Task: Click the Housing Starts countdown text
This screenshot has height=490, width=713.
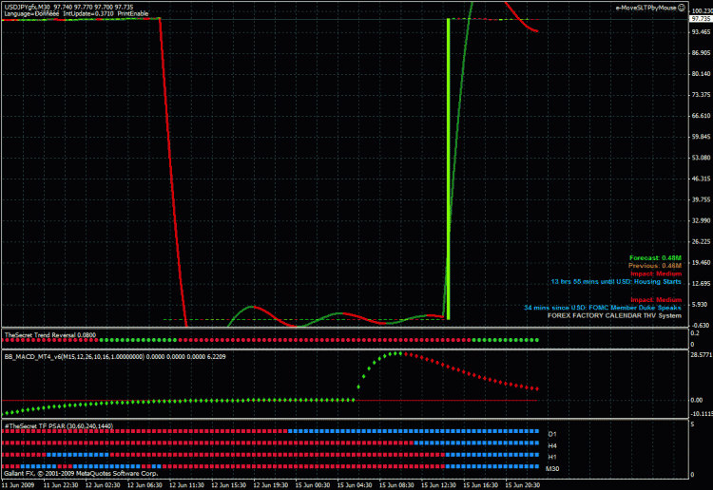Action: point(616,282)
